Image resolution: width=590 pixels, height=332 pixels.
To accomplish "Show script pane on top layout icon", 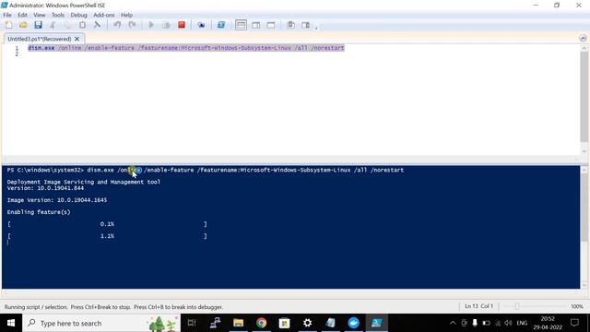I will click(x=241, y=25).
